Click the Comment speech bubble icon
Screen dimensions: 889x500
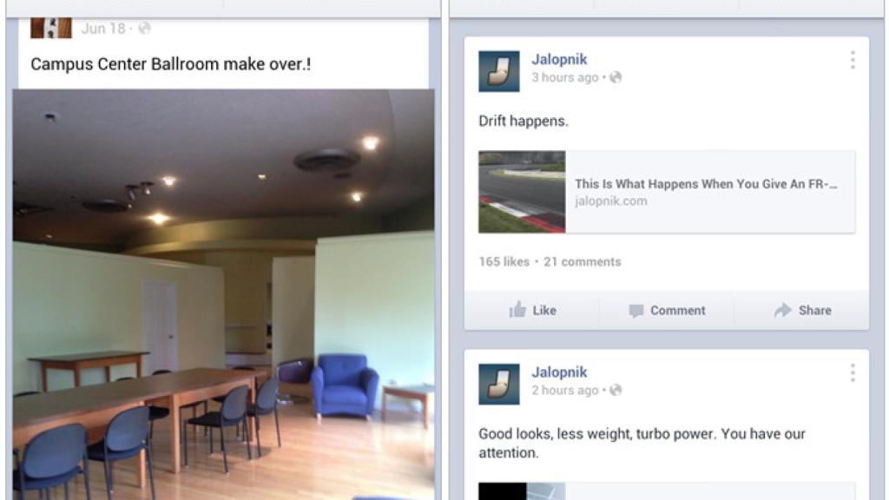click(x=636, y=311)
